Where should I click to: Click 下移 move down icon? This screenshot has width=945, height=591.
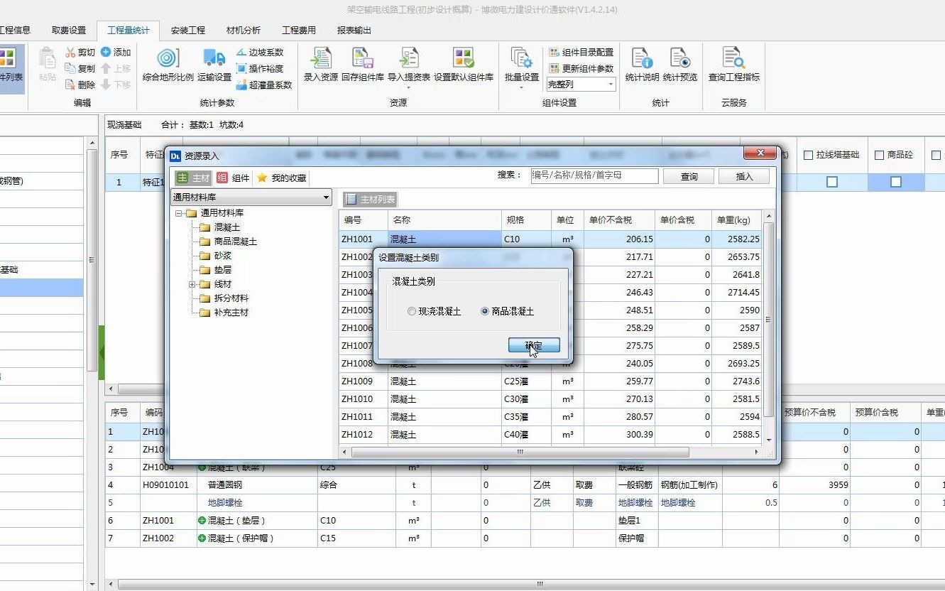click(106, 85)
